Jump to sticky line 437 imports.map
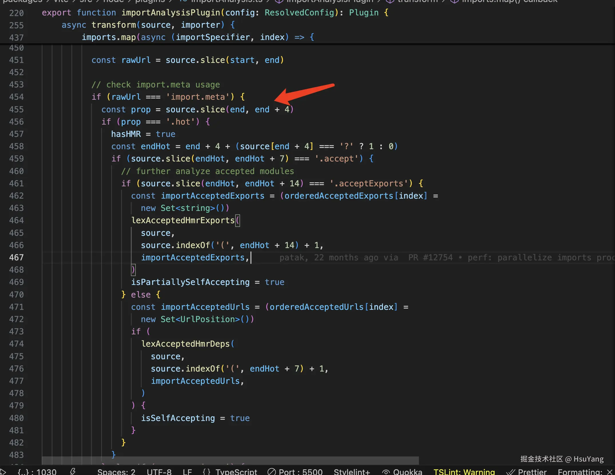The width and height of the screenshot is (615, 475). [x=109, y=37]
